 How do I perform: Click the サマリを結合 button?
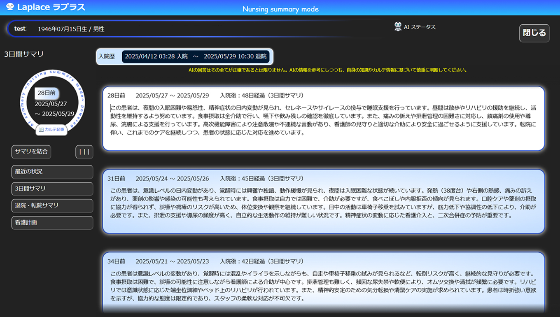(x=31, y=152)
